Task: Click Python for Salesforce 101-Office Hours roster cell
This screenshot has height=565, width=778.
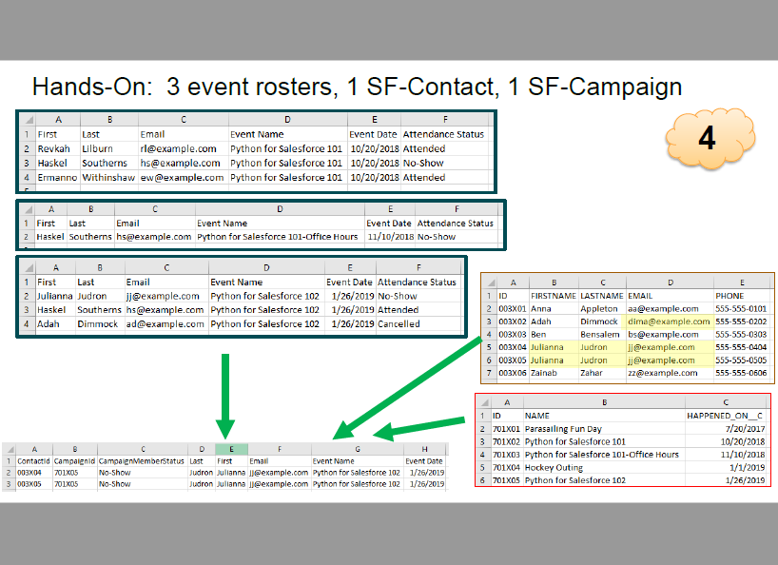Action: 280,237
